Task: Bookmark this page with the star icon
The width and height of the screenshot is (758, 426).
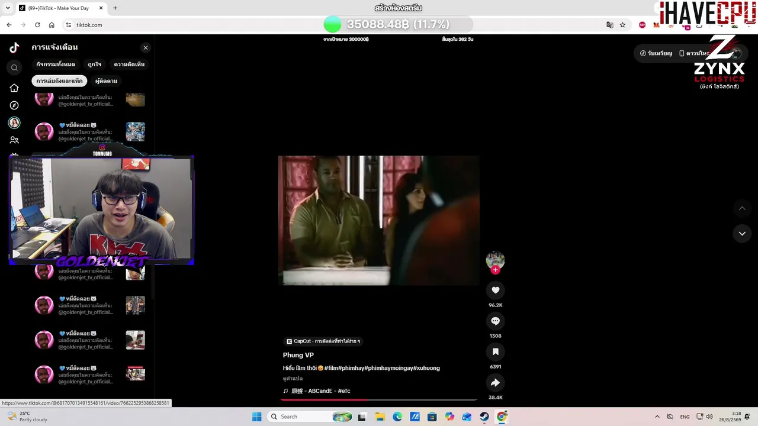Action: click(x=622, y=25)
